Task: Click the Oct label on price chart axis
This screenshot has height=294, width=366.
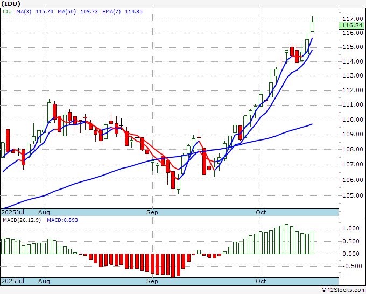Action: (261, 212)
